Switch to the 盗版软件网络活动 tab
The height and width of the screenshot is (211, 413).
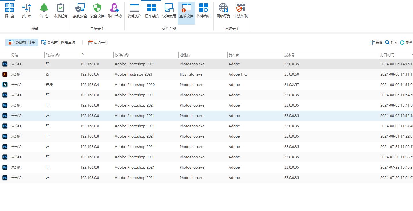point(58,42)
